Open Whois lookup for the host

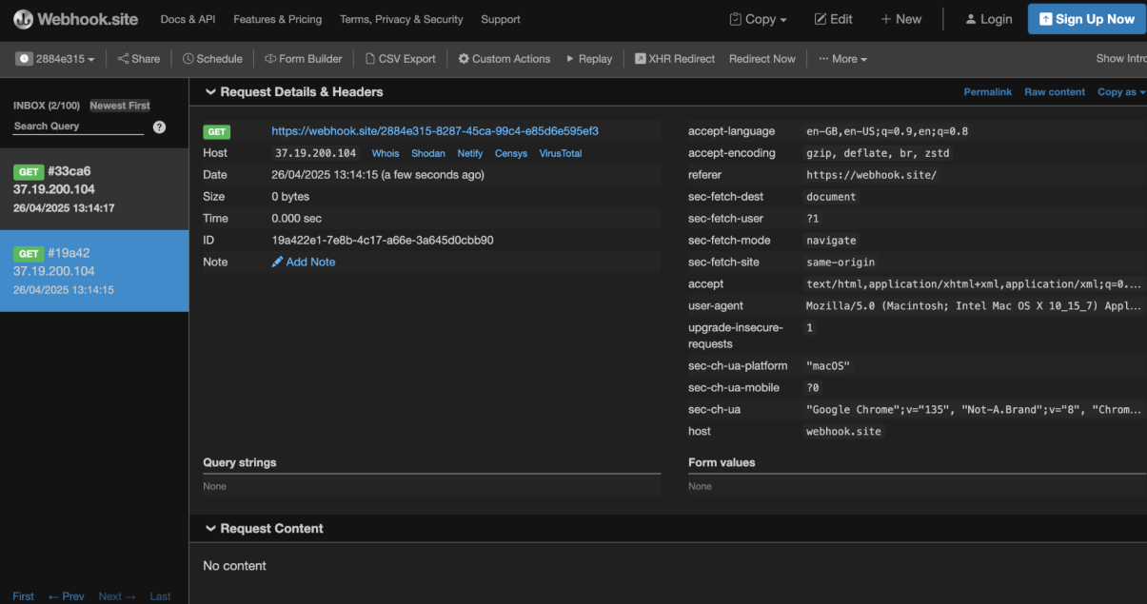point(386,153)
